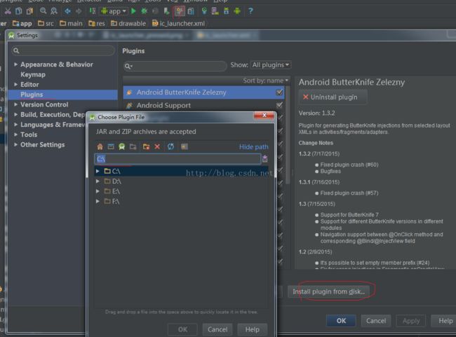Click the Replace icon in the toolbar
Screen dimensions: 456x337
(x=54, y=11)
